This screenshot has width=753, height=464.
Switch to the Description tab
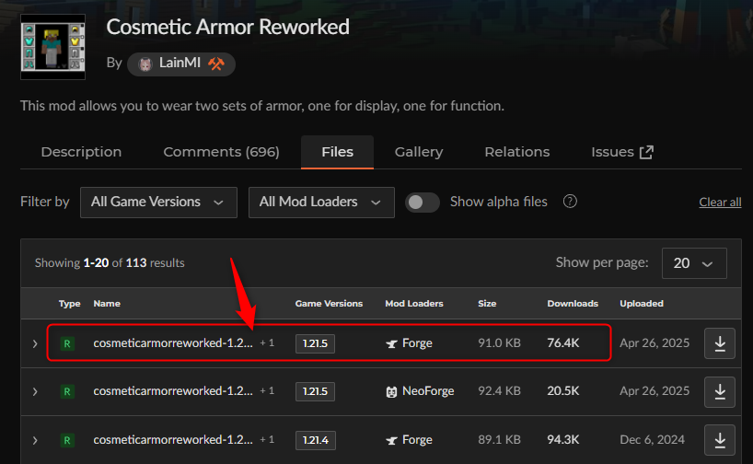click(x=81, y=152)
